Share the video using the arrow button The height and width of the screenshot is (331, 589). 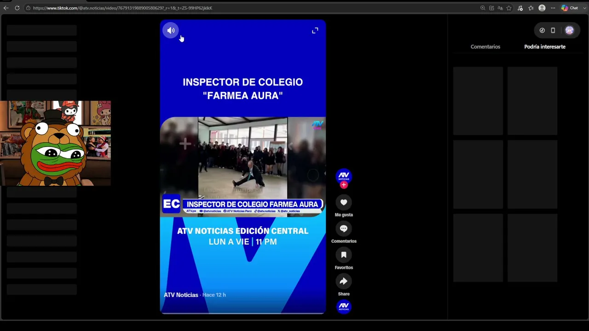tap(344, 281)
